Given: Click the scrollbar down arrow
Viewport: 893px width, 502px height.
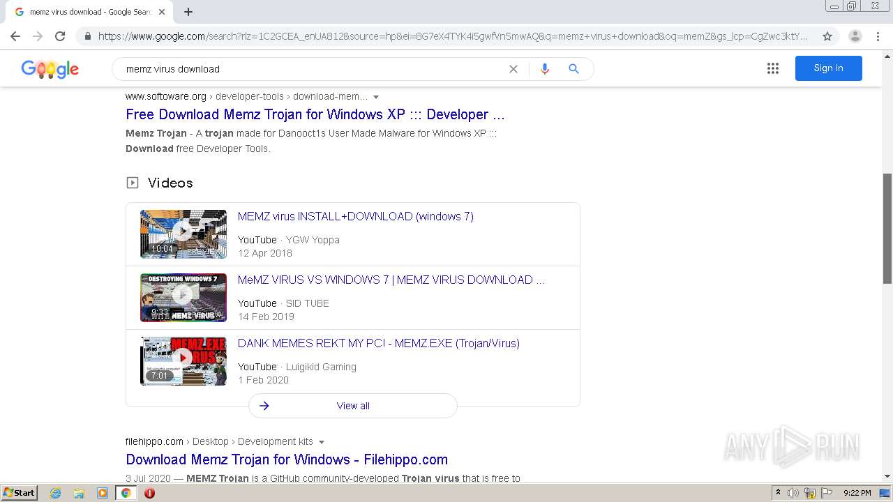Looking at the screenshot, I should click(x=887, y=477).
